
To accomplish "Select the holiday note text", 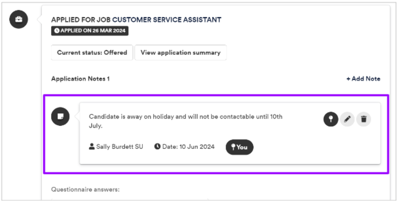I will [185, 121].
